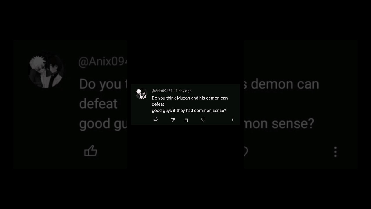371x209 pixels.
Task: Heart the comment in the center card
Action: (x=203, y=120)
